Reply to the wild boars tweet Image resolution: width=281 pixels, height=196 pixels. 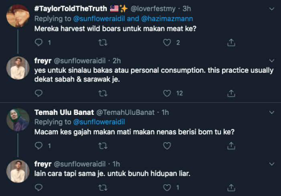point(39,42)
